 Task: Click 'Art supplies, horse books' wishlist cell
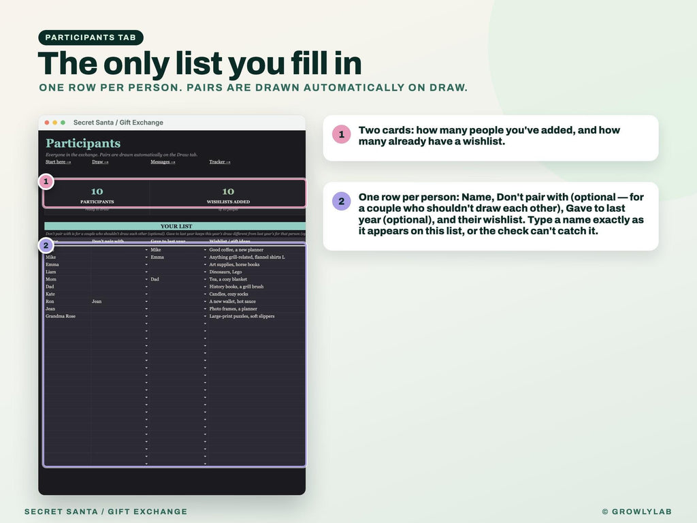pyautogui.click(x=257, y=265)
